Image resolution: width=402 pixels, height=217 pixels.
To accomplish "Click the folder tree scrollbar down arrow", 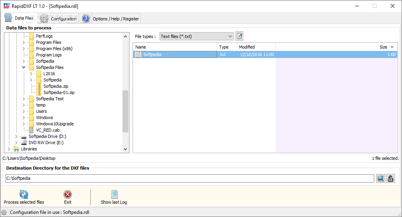I will [x=125, y=149].
